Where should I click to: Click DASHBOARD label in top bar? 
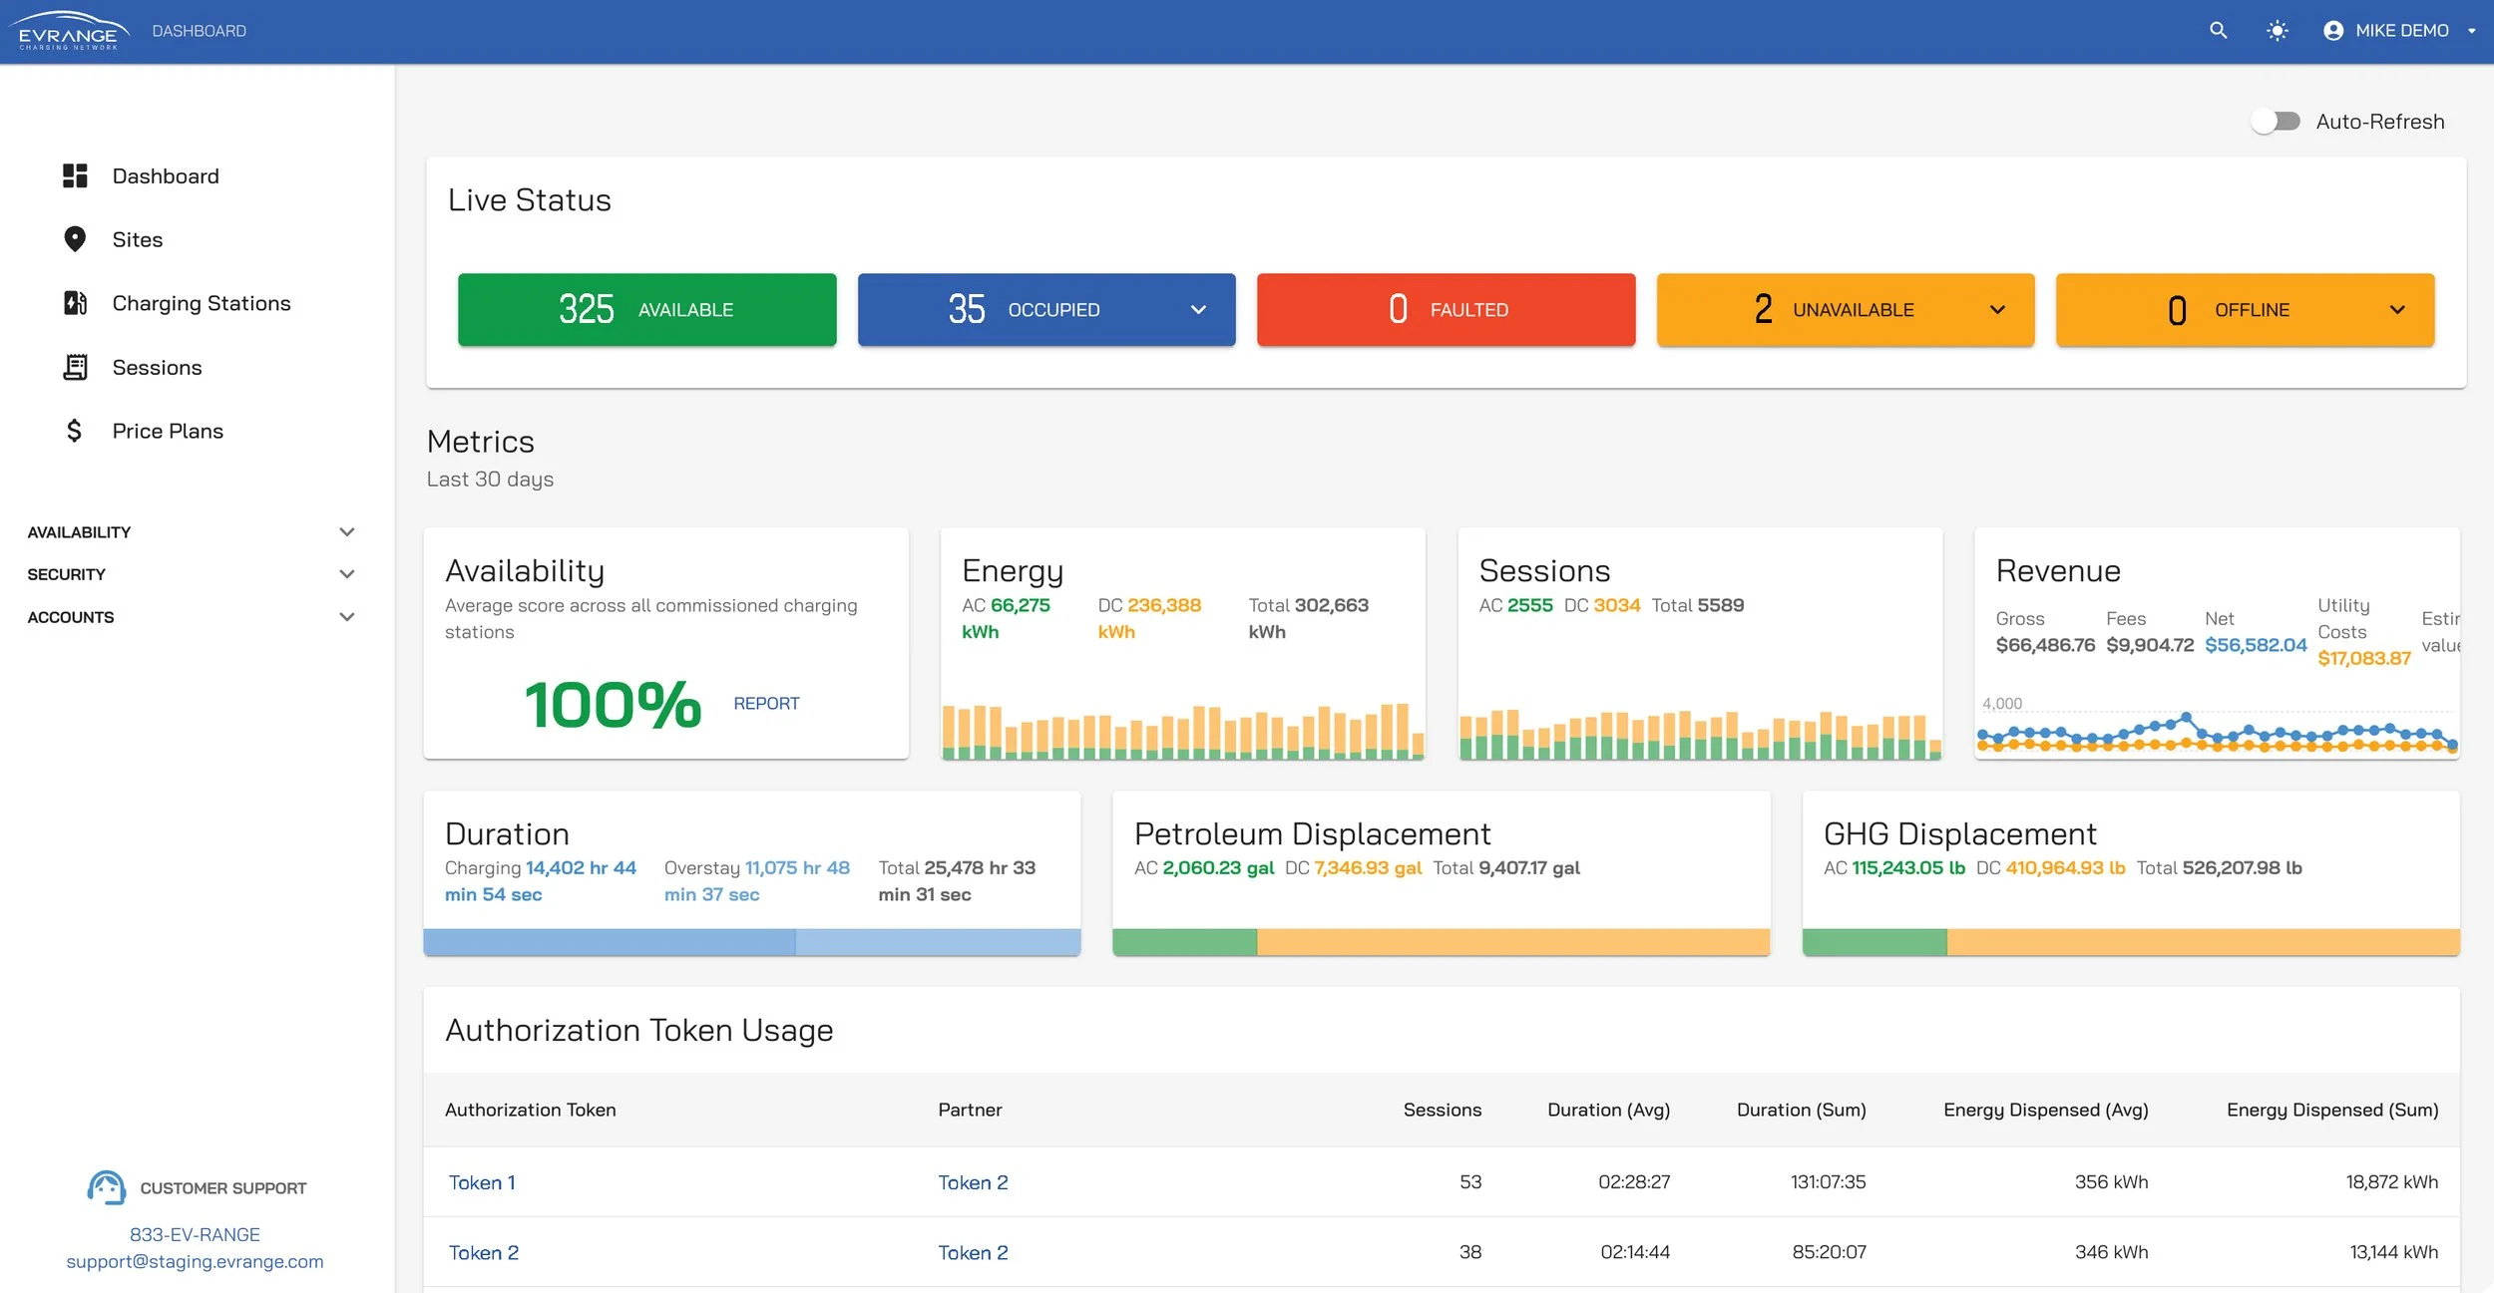click(x=200, y=31)
